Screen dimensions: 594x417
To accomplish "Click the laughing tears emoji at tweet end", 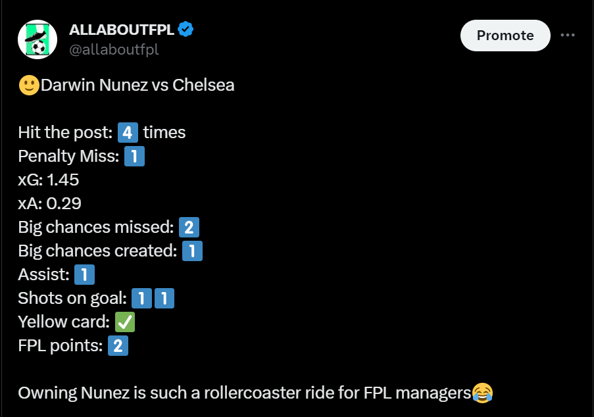I will [483, 393].
